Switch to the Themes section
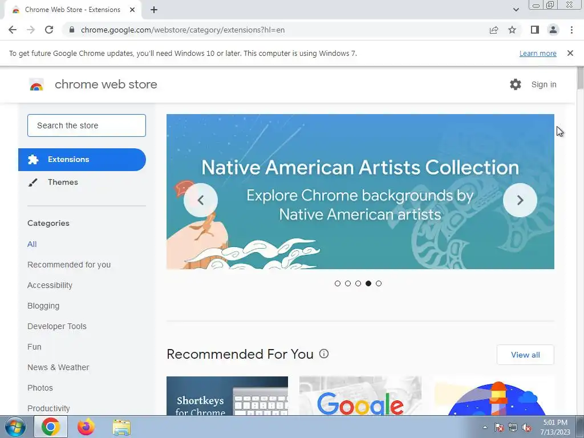584x438 pixels. click(63, 182)
